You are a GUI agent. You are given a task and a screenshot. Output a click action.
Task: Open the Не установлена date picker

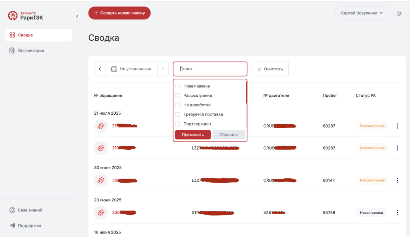tap(131, 69)
